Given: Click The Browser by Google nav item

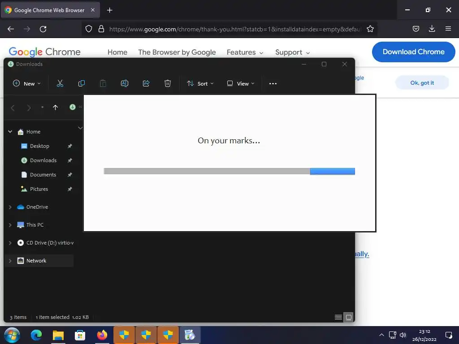Looking at the screenshot, I should (177, 52).
